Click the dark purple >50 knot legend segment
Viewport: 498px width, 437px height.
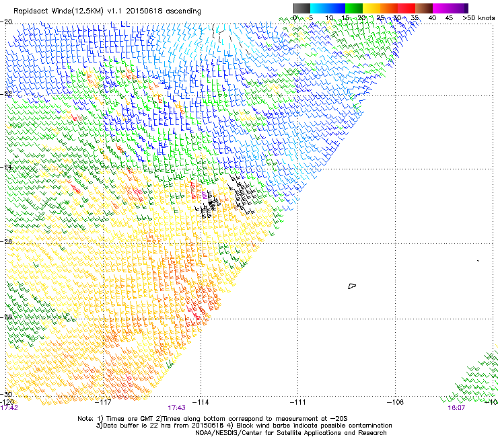[465, 8]
